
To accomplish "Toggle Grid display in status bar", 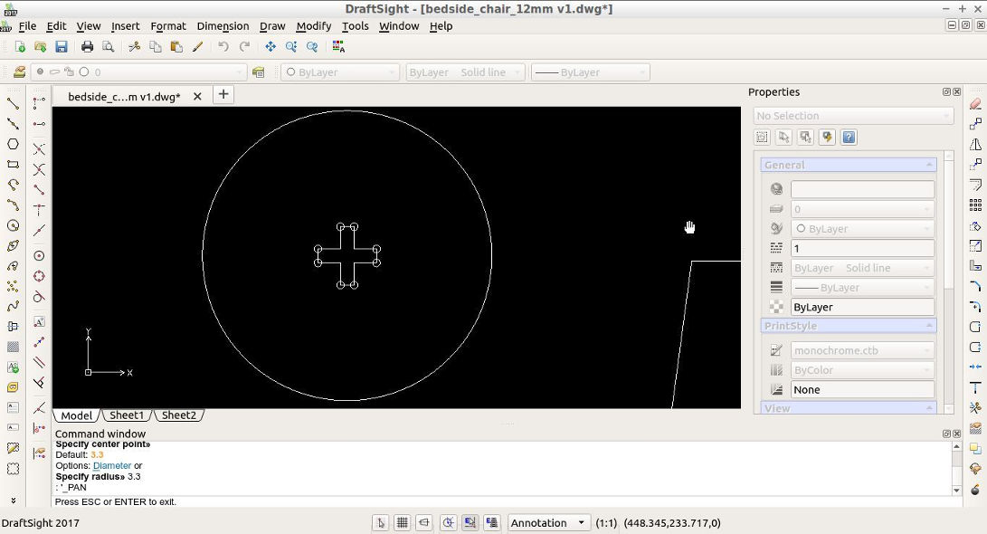I will [403, 522].
